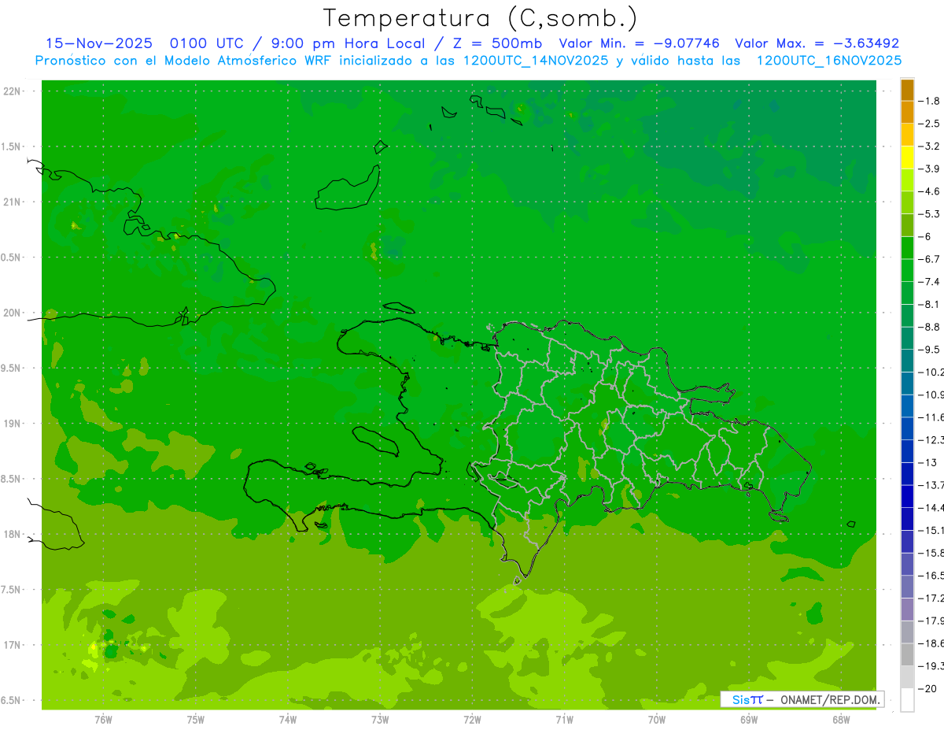Click the "74W" longitude label
944x730 pixels.
click(x=287, y=720)
